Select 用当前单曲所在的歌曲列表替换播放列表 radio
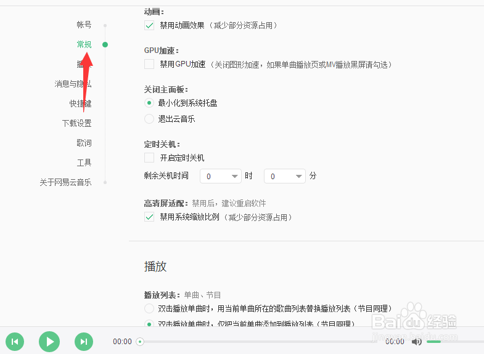This screenshot has height=354, width=484. pos(149,308)
